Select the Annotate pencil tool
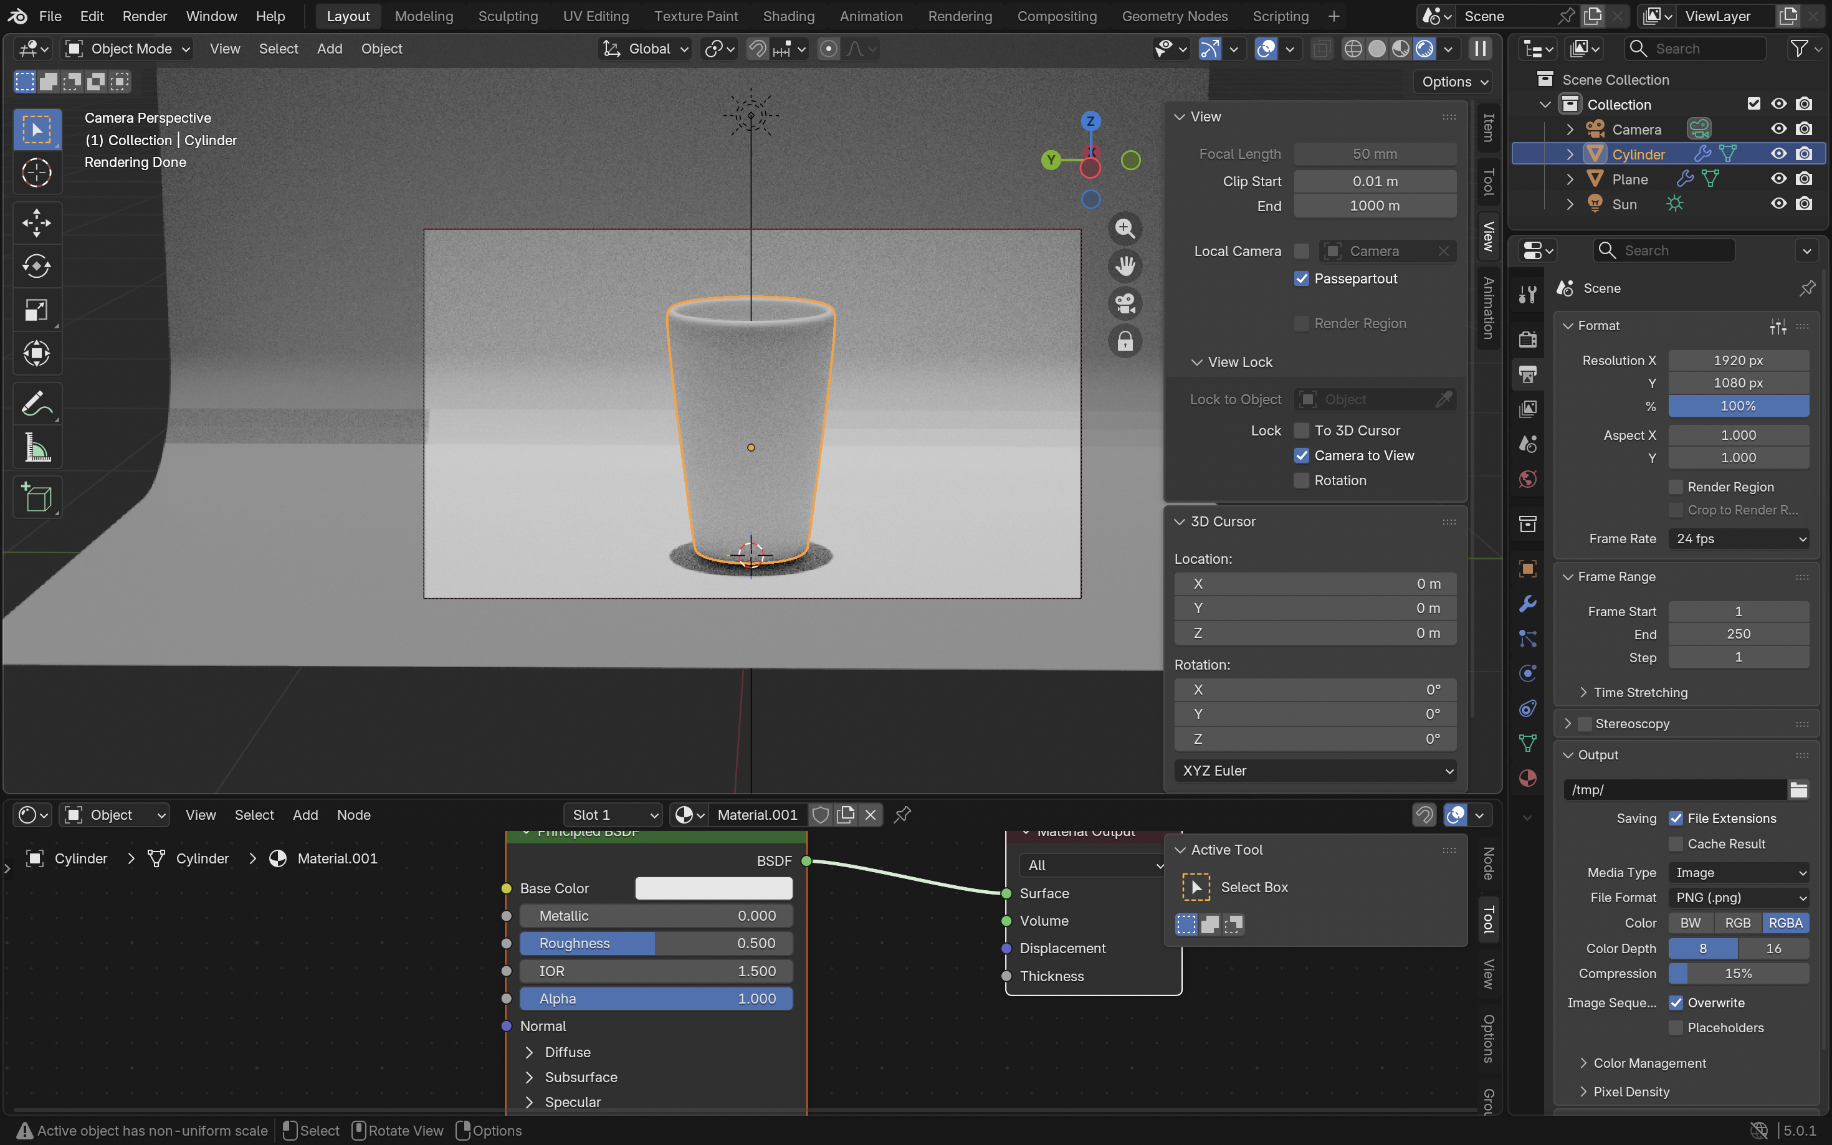Viewport: 1832px width, 1145px height. tap(36, 404)
